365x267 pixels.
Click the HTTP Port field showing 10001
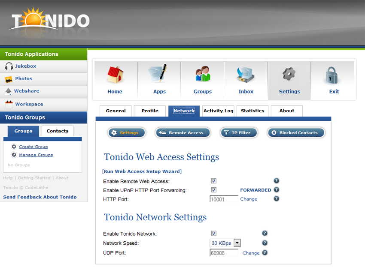pos(224,199)
